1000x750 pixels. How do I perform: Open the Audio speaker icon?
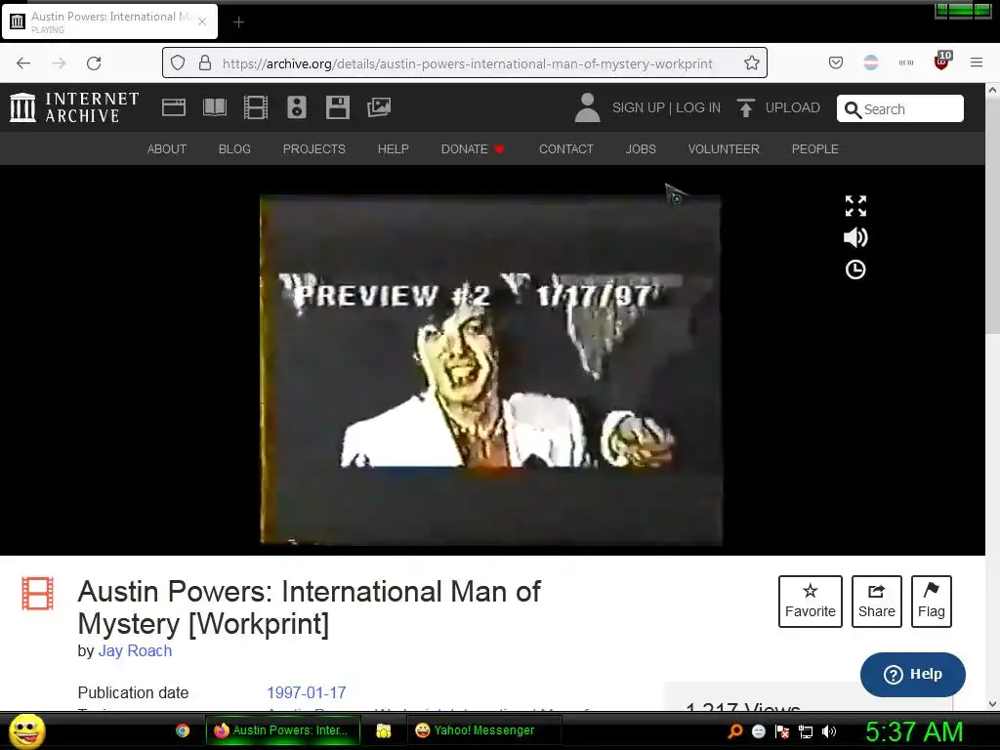[297, 107]
